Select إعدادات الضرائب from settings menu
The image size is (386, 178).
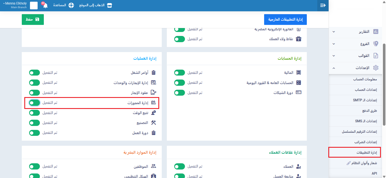click(365, 142)
